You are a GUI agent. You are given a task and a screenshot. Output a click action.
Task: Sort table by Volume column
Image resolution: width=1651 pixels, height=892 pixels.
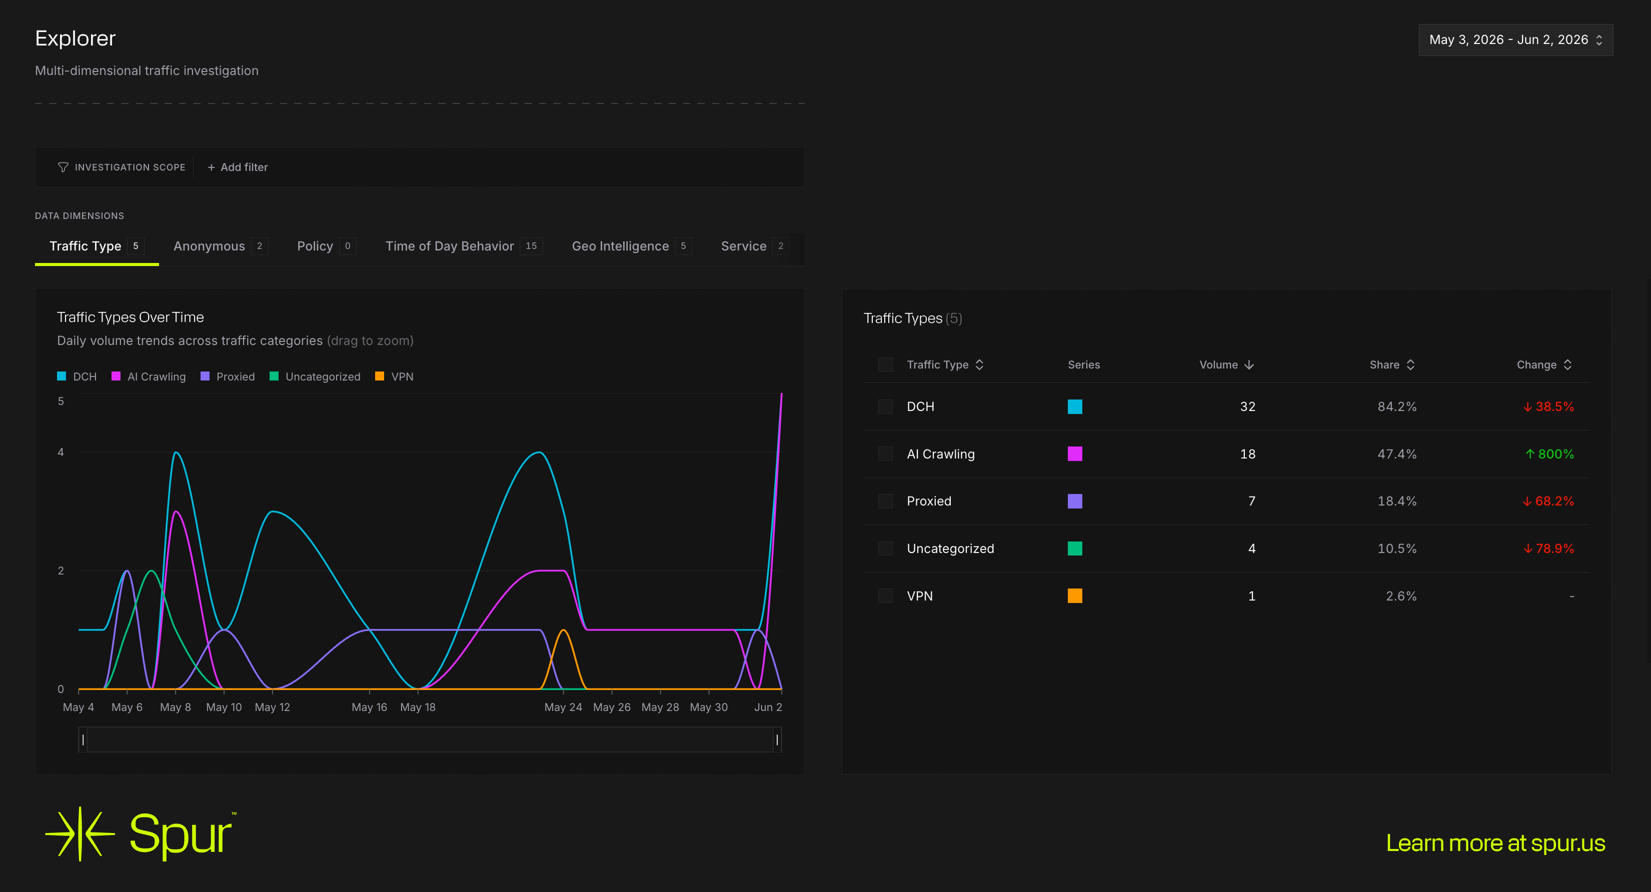(1226, 364)
